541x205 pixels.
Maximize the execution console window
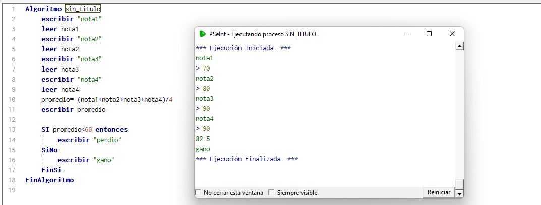pos(429,34)
